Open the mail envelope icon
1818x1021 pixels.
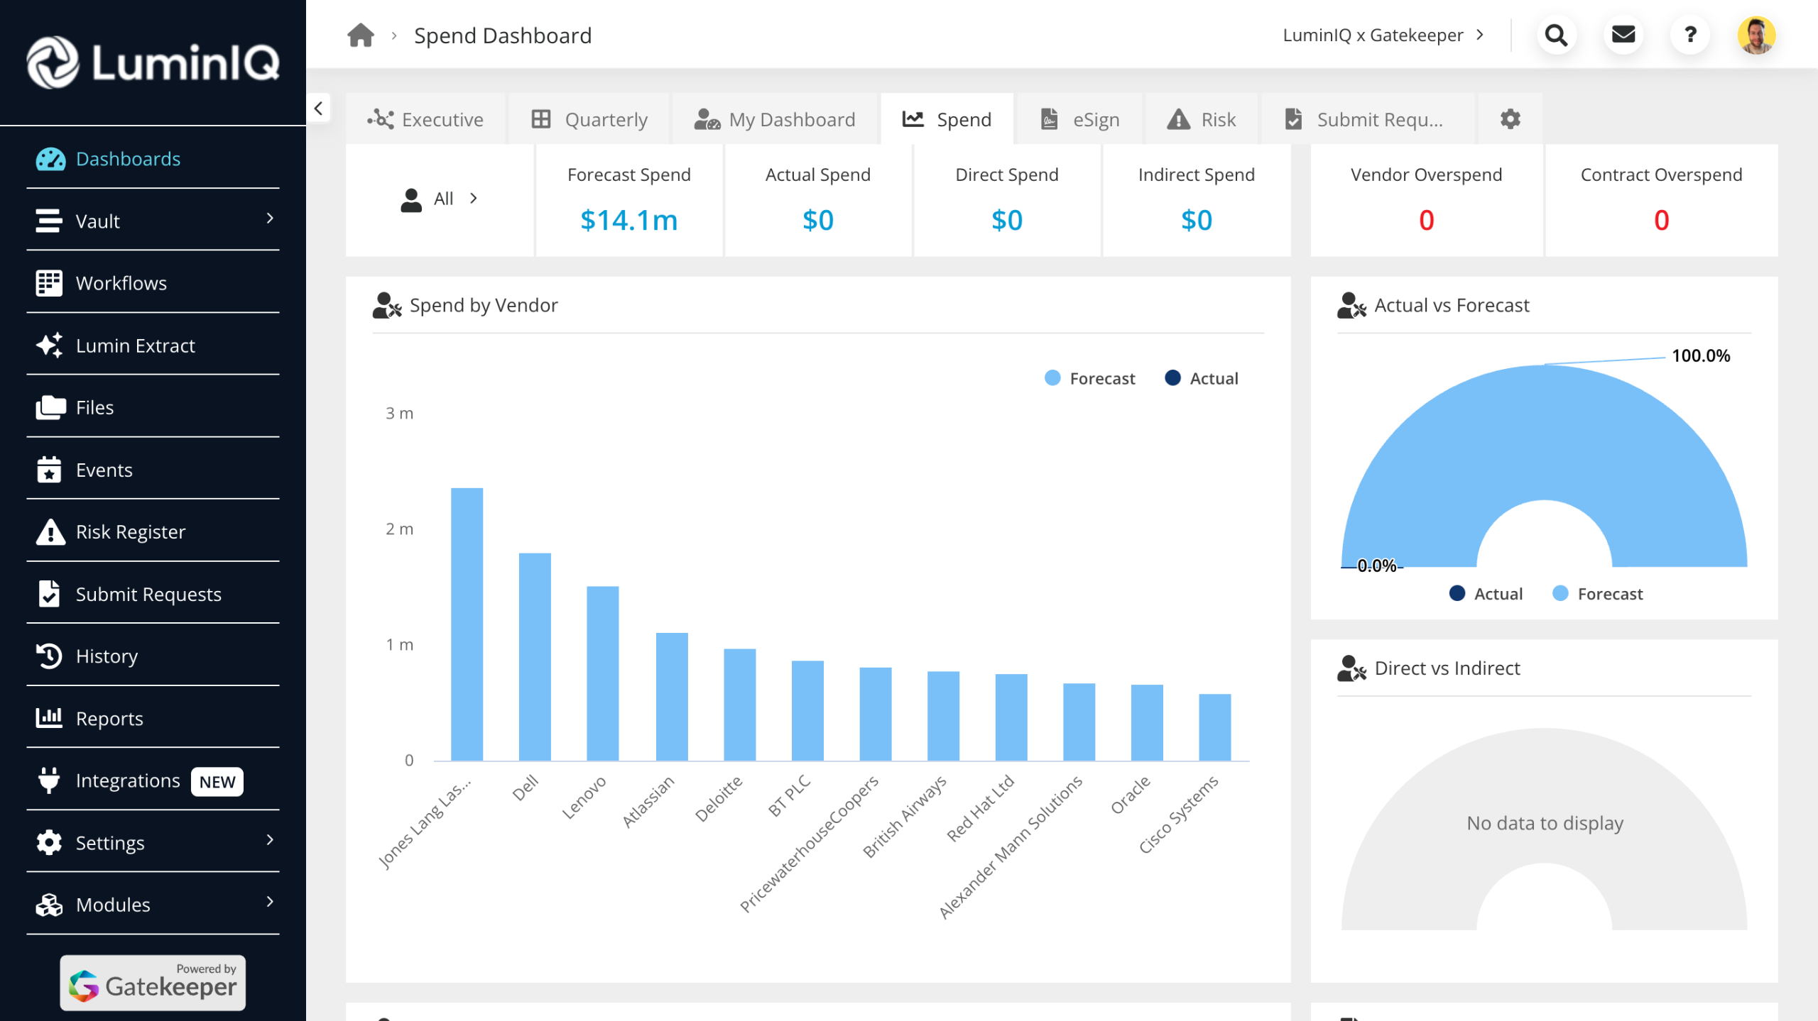(x=1623, y=35)
